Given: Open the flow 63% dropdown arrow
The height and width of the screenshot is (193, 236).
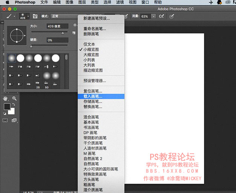Looking at the screenshot, I should (x=154, y=16).
